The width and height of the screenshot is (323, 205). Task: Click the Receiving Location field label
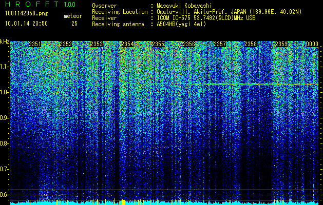pyautogui.click(x=120, y=12)
